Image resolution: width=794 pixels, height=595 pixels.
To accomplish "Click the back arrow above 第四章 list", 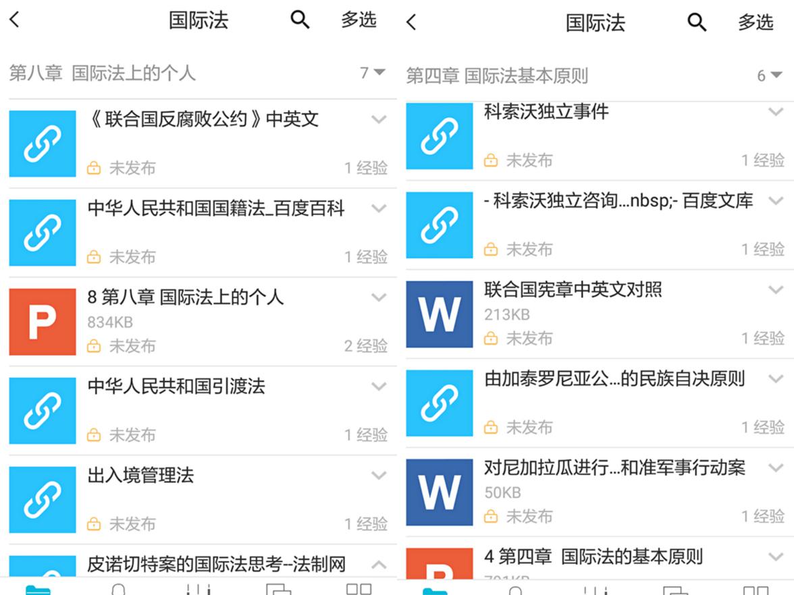I will click(x=412, y=22).
